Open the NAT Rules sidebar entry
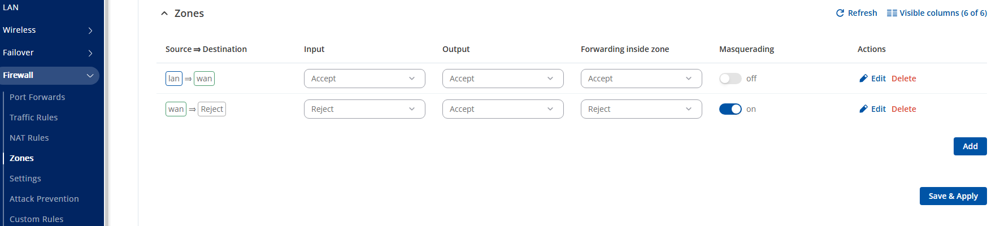Screen dimensions: 1000x226 click(29, 138)
